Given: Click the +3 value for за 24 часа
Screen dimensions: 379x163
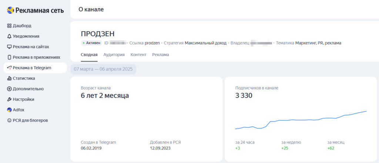Looking at the screenshot, I should point(238,148).
